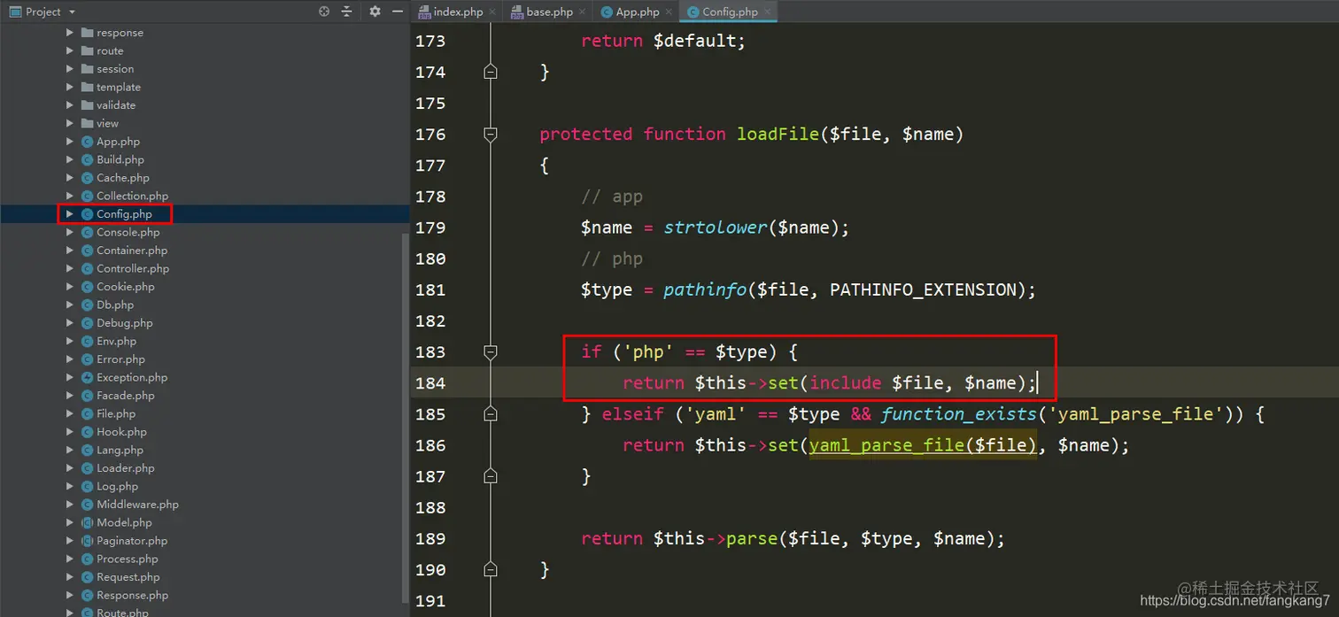Click the Container.php class icon

point(87,251)
